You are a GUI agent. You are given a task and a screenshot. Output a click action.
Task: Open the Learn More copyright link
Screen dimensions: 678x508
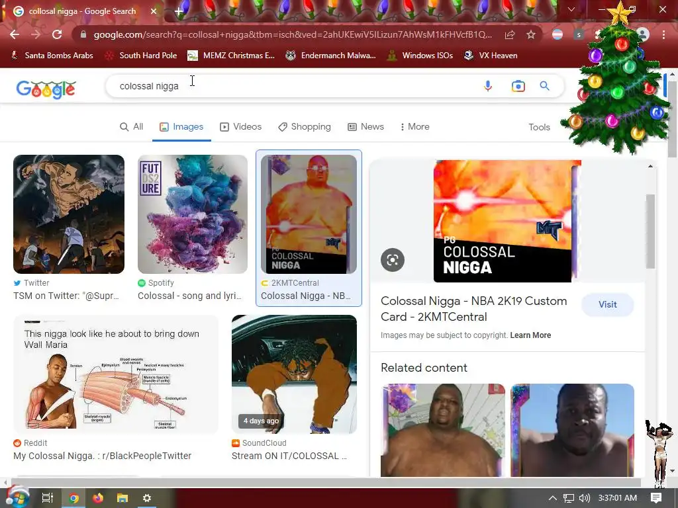(530, 335)
